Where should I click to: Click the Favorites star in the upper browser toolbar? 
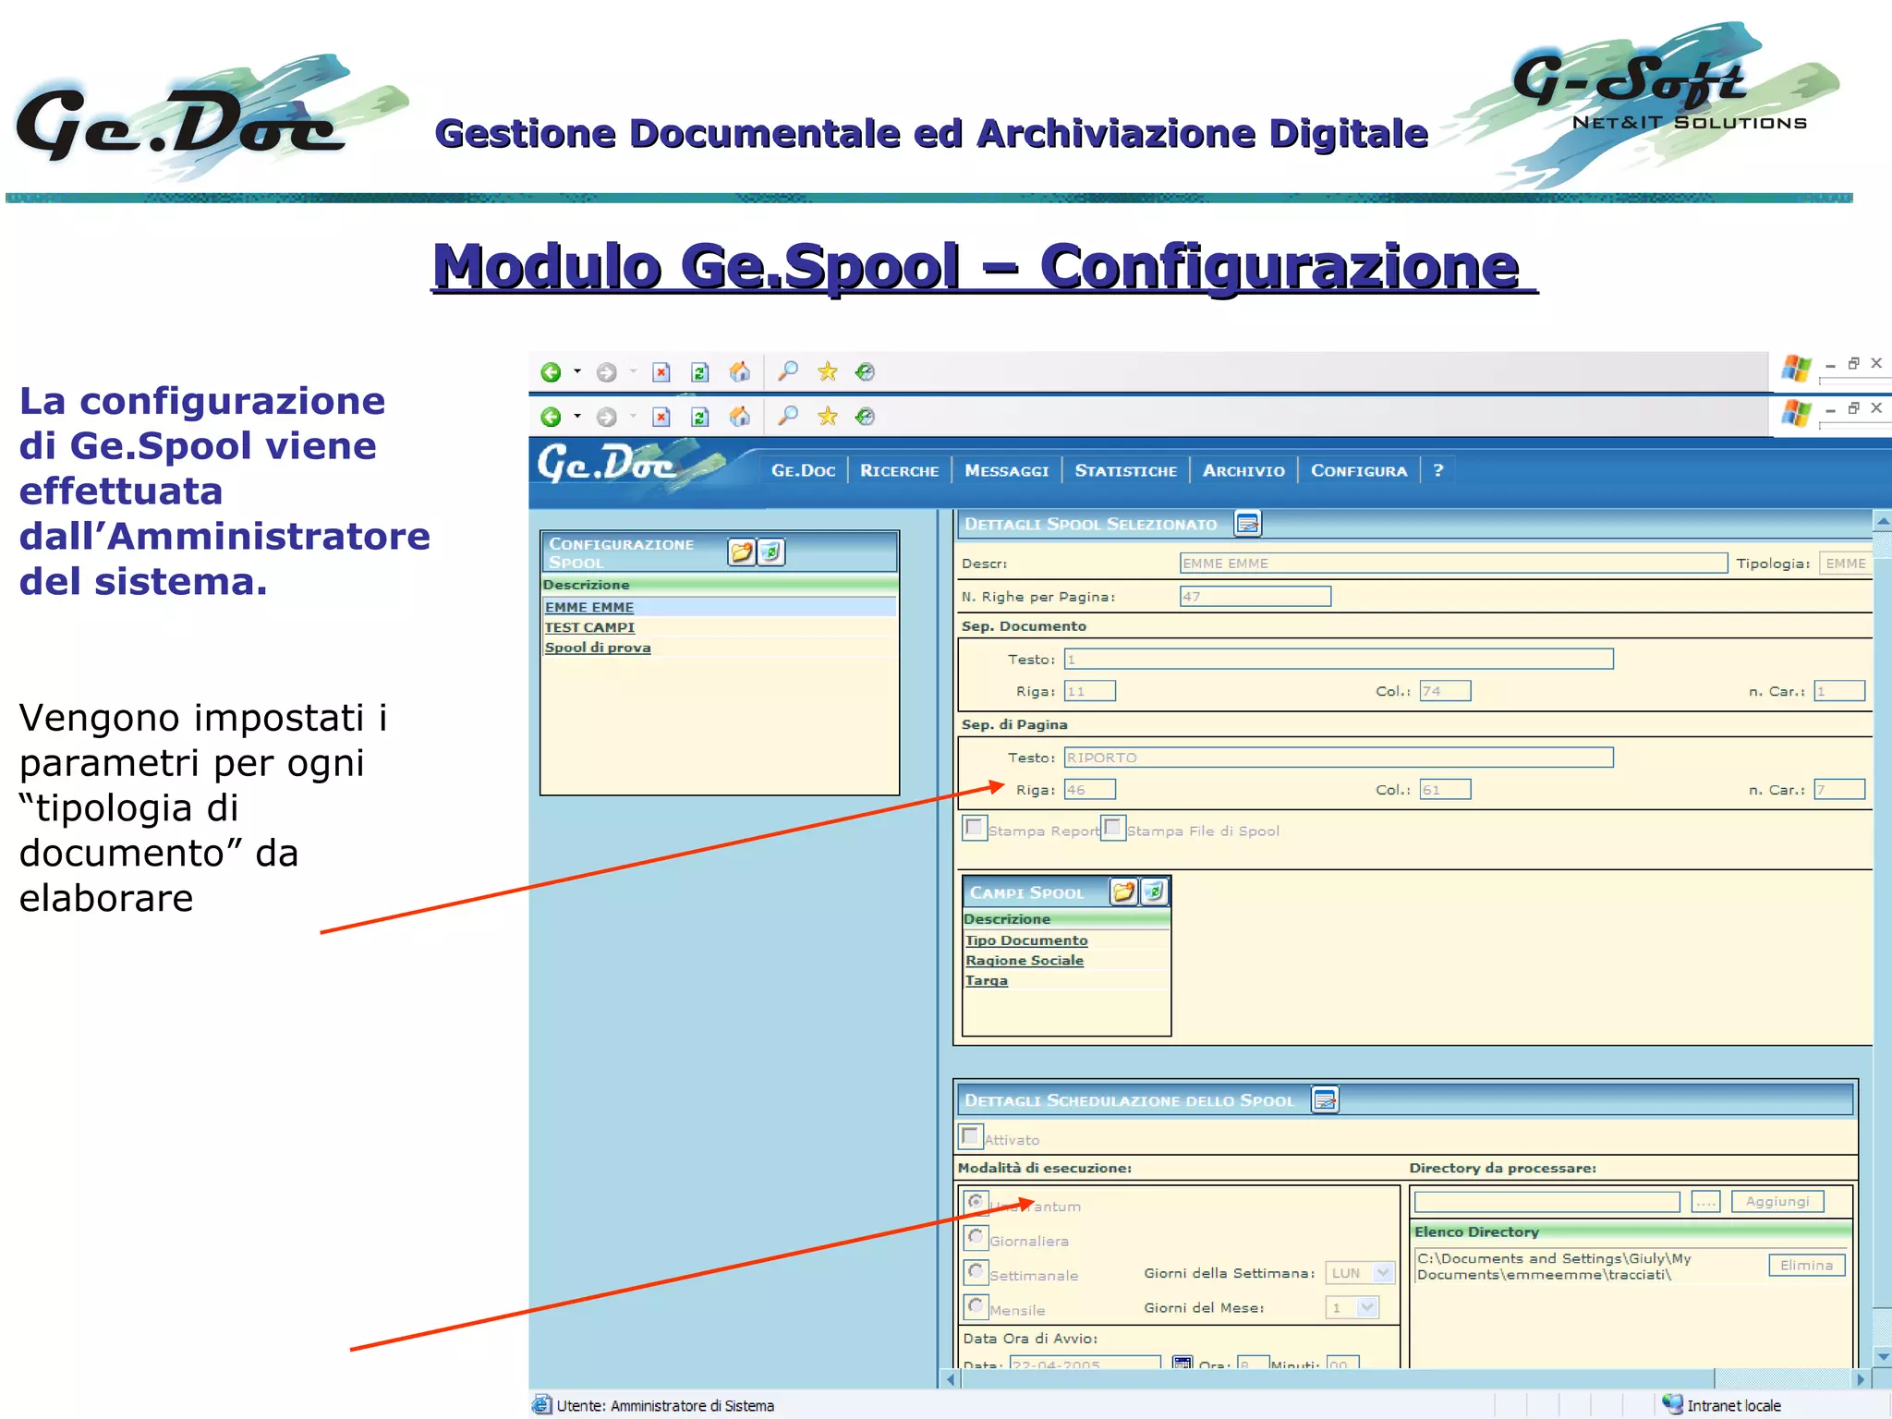tap(828, 371)
